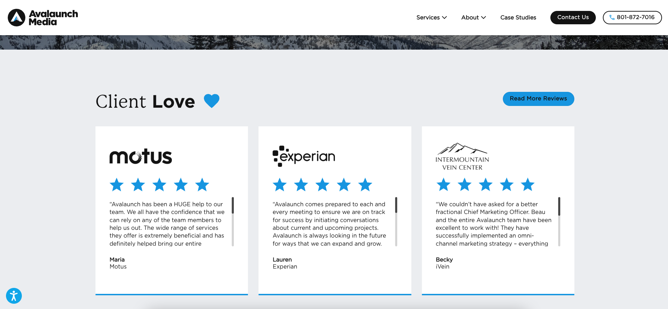Click the Motus logo
Viewport: 668px width, 309px height.
141,157
